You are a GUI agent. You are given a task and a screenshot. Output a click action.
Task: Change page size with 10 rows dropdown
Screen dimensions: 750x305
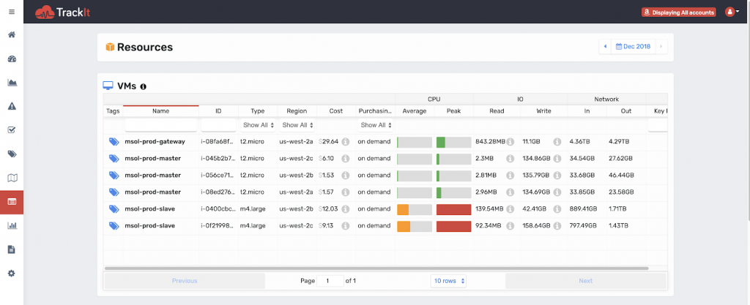449,280
